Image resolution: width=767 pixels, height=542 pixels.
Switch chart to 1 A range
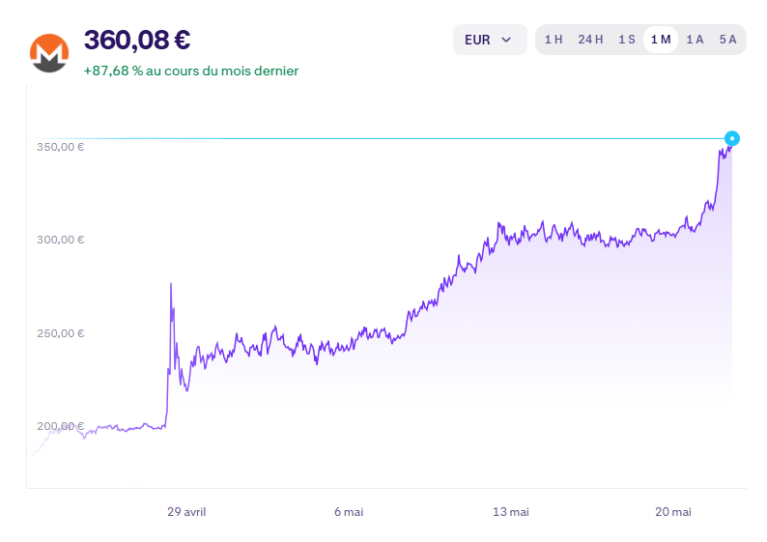coord(695,40)
